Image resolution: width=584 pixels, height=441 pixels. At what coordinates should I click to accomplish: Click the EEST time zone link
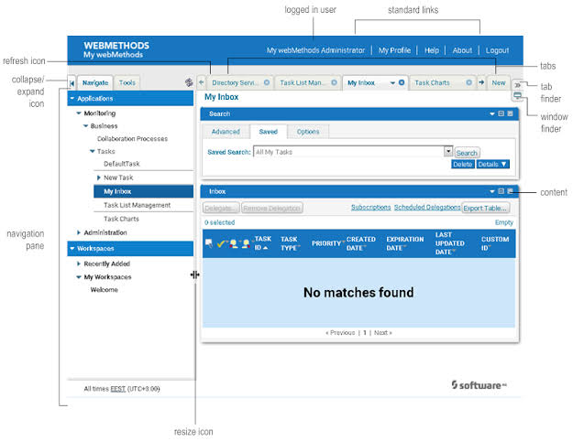click(117, 389)
